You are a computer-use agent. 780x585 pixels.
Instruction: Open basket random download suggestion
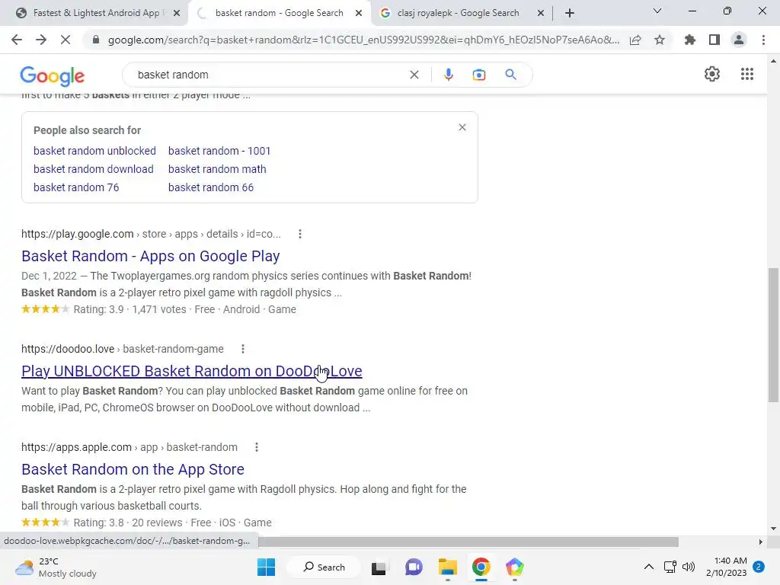[94, 169]
